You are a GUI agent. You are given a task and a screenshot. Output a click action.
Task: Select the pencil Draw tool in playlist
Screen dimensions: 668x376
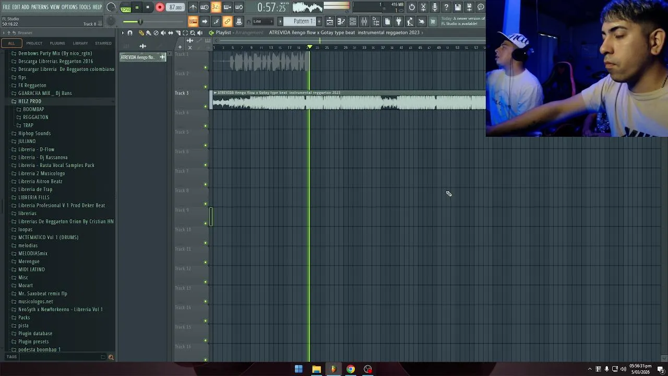coord(141,32)
